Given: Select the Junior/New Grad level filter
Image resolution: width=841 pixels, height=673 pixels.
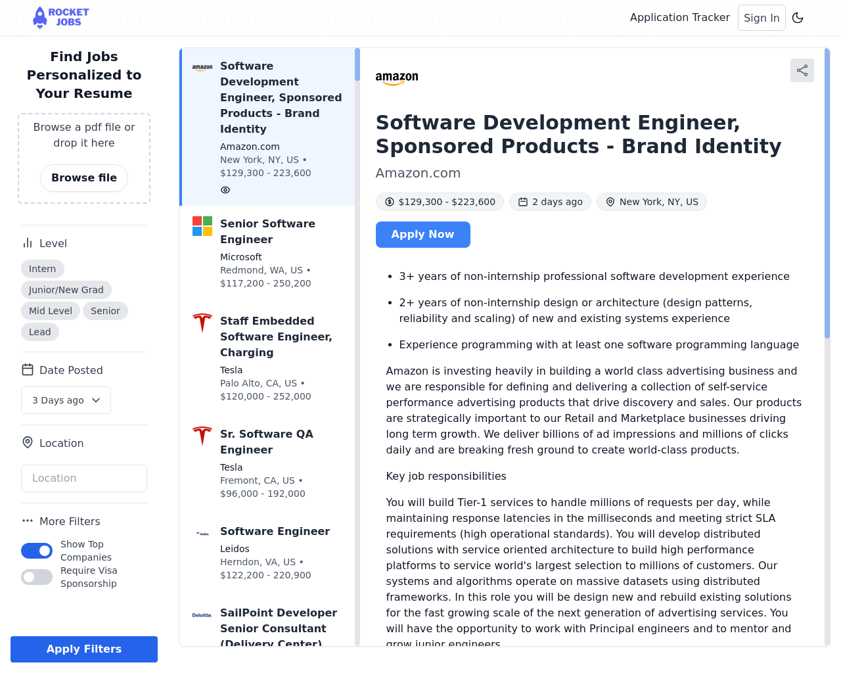Looking at the screenshot, I should (x=66, y=290).
